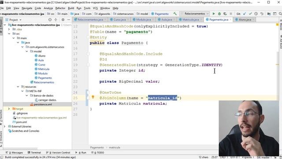Click locate file target icon in Project panel
Viewport: 282px width, 159px height.
coord(50,19)
